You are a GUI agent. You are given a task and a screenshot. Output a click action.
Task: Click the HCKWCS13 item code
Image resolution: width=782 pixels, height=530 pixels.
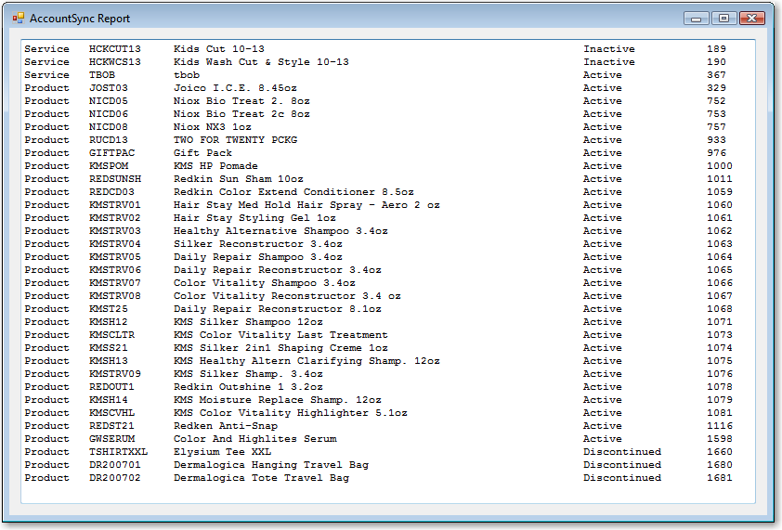(115, 62)
